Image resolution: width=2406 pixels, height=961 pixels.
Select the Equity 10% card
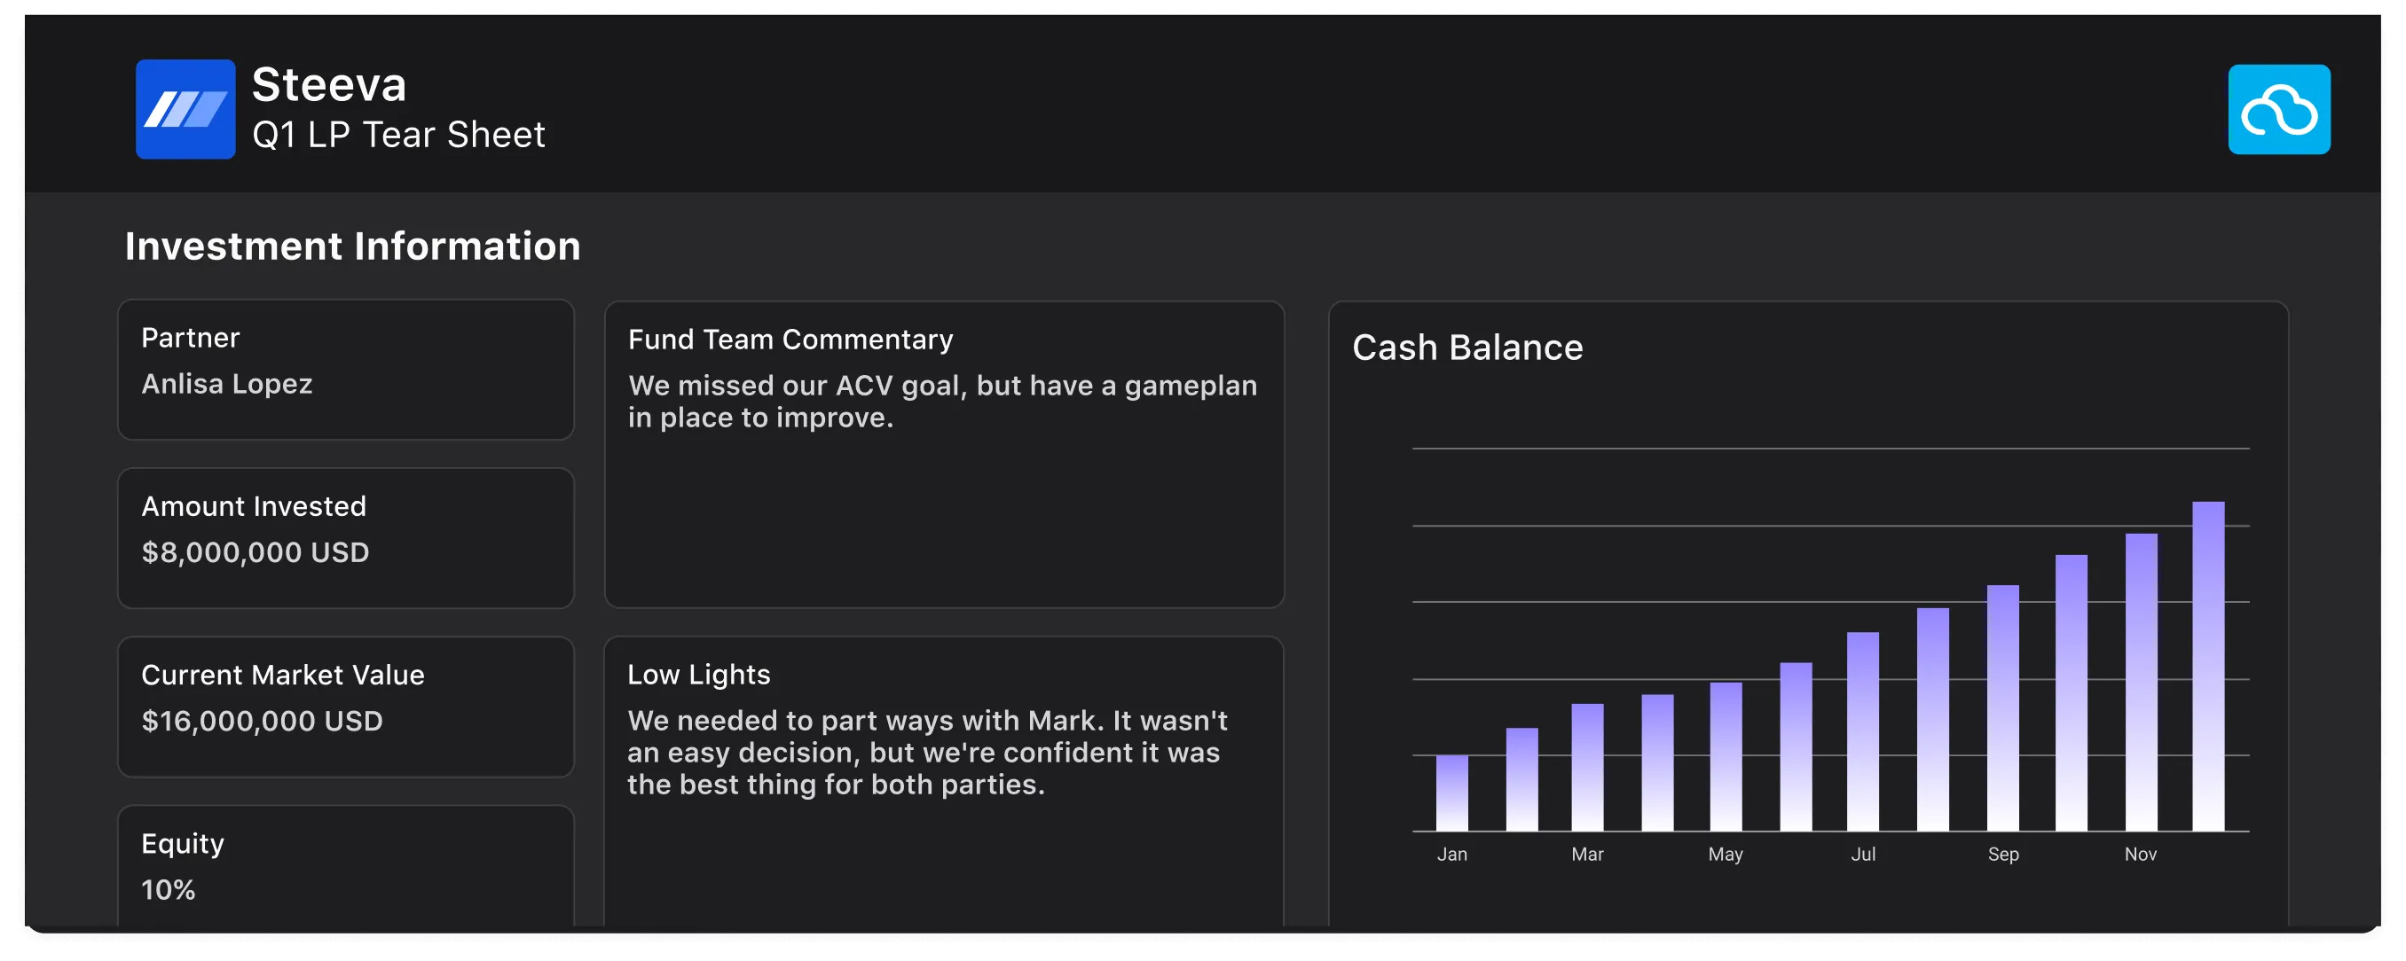[346, 866]
